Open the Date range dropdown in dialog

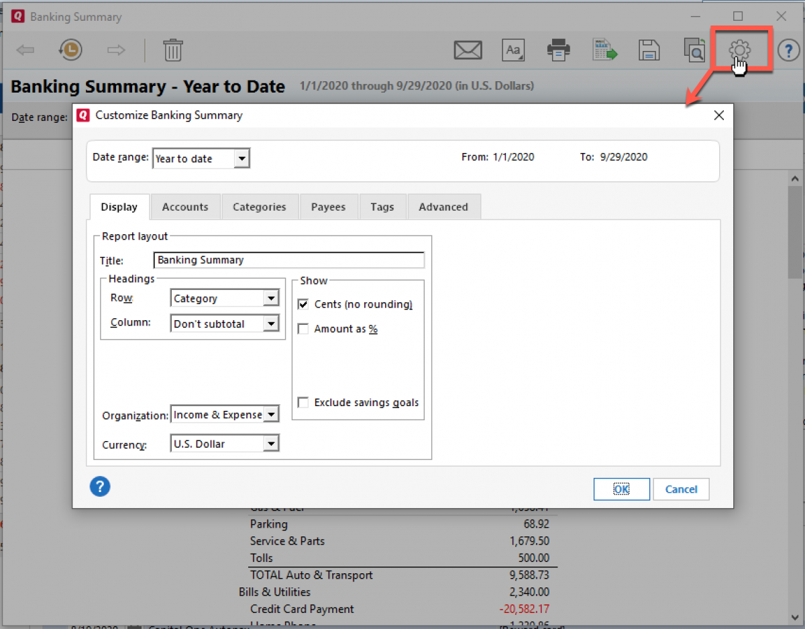pos(242,158)
